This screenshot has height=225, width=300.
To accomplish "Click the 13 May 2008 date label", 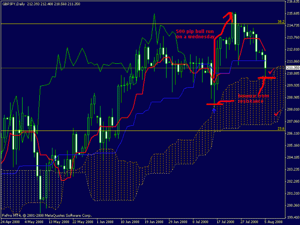I will 59,222.
